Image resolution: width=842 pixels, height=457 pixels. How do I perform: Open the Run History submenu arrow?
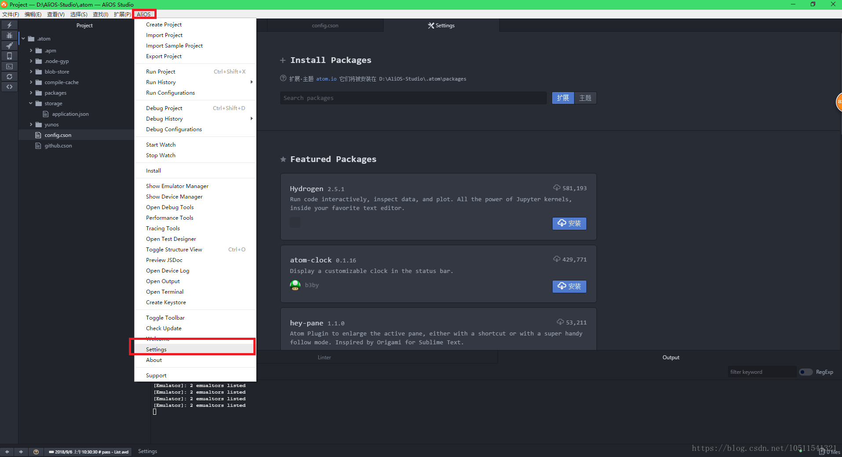click(252, 82)
